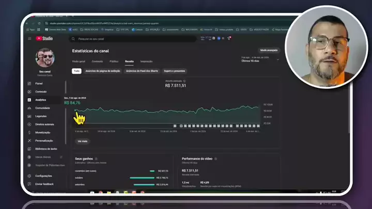Click the Modo avançado button
Image resolution: width=372 pixels, height=209 pixels.
point(269,50)
